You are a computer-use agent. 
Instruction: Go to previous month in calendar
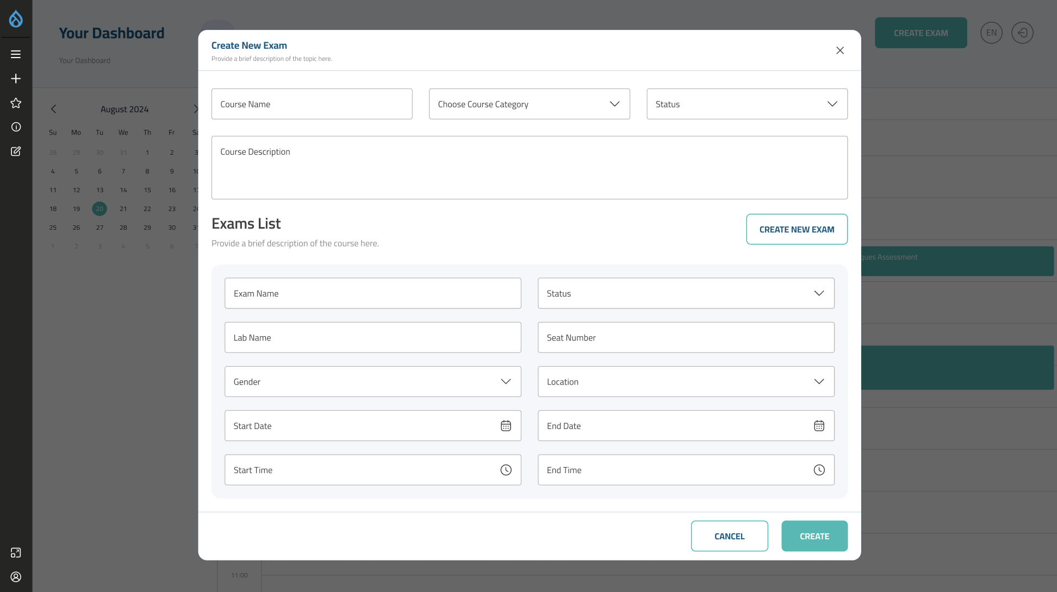tap(53, 109)
